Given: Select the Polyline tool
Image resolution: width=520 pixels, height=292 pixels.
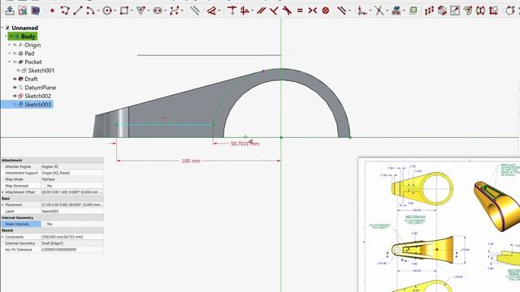Looking at the screenshot, I should 65,11.
